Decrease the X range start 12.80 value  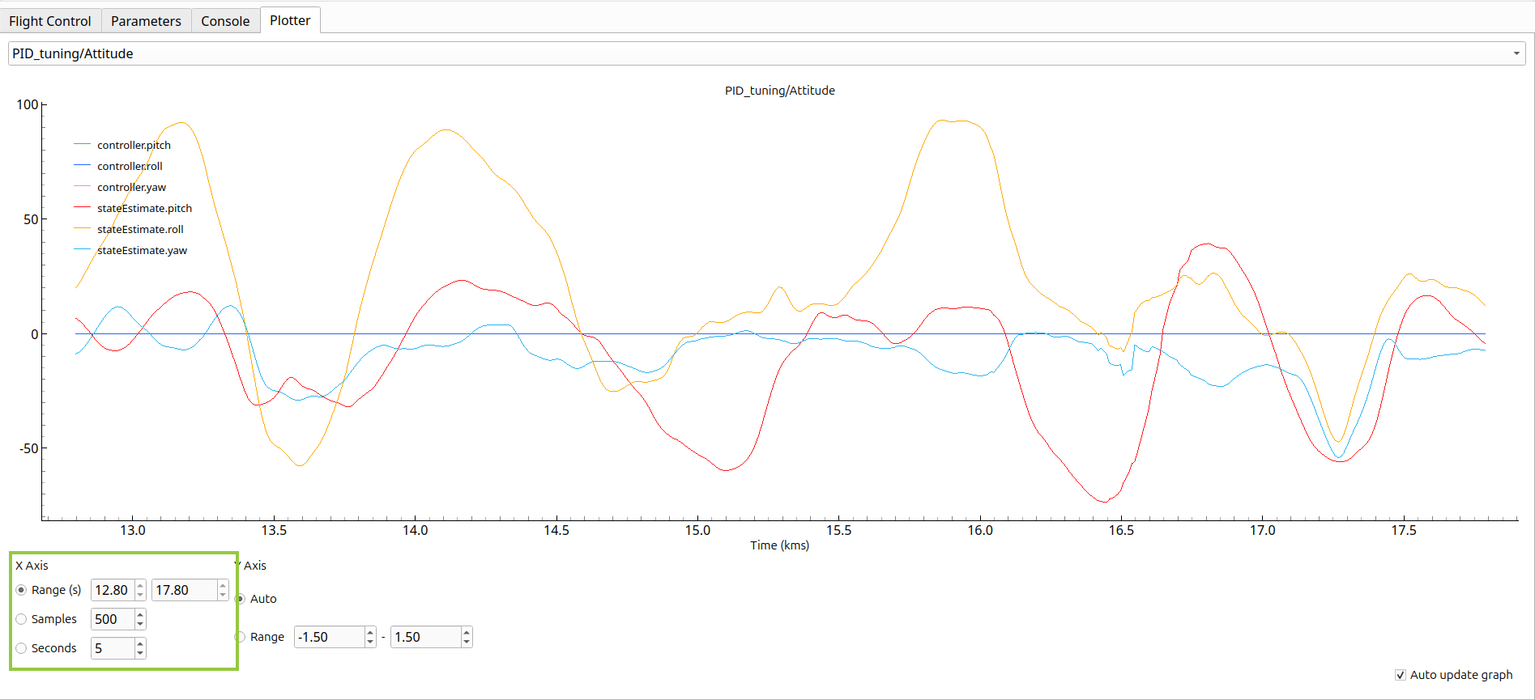(141, 596)
